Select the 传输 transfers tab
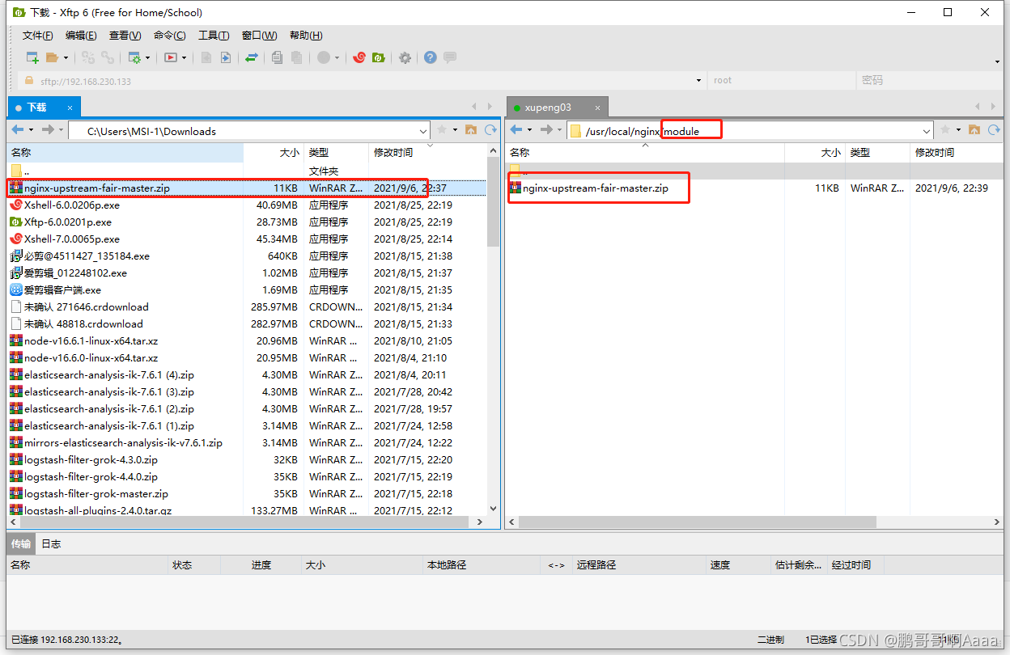Image resolution: width=1010 pixels, height=655 pixels. pyautogui.click(x=21, y=543)
